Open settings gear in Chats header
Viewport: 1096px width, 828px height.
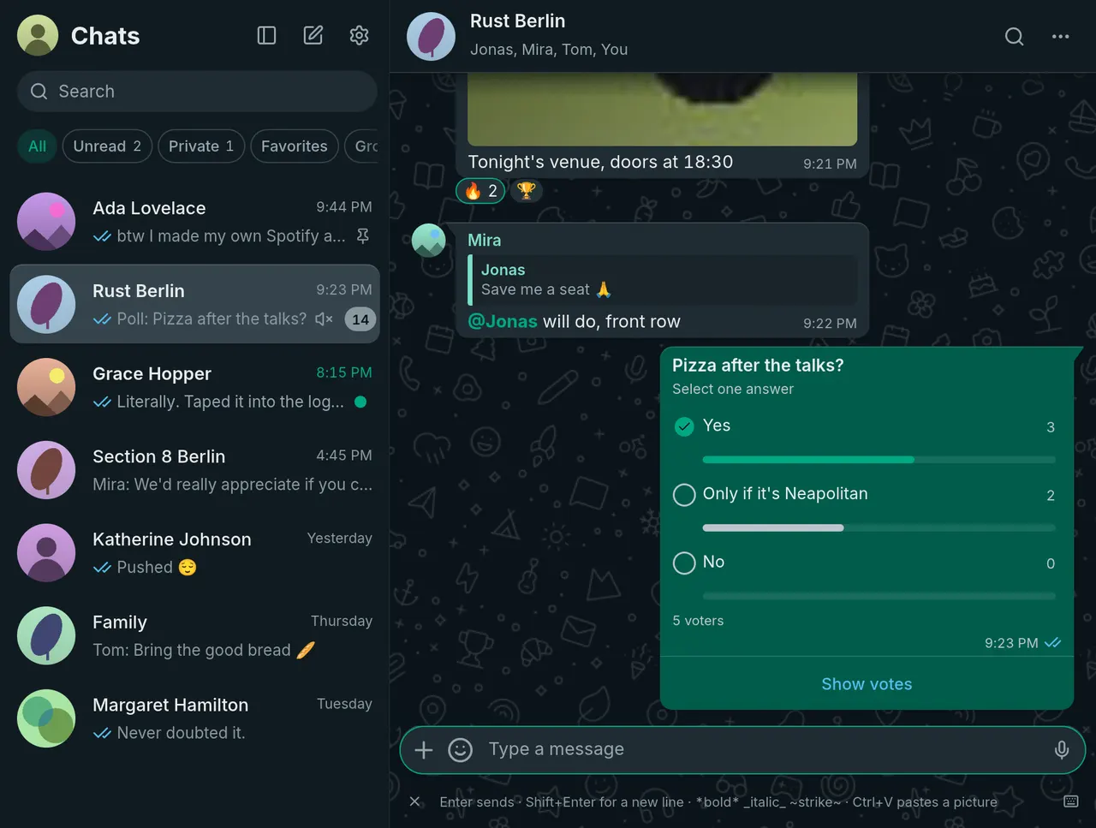click(x=360, y=35)
